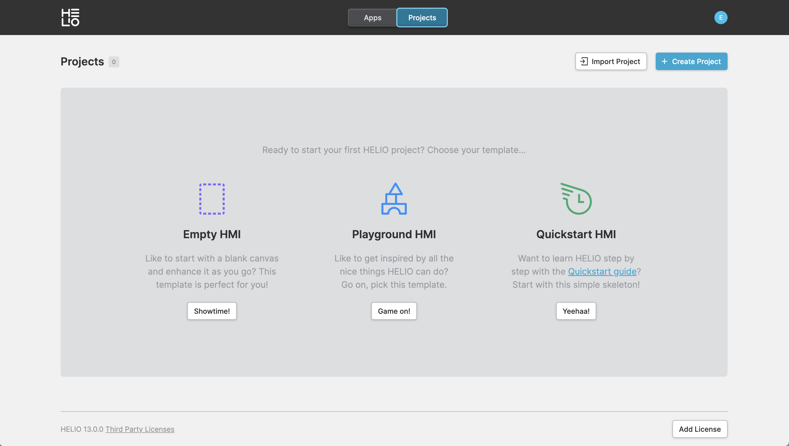
Task: Click the projects count badge showing 0
Action: [114, 62]
